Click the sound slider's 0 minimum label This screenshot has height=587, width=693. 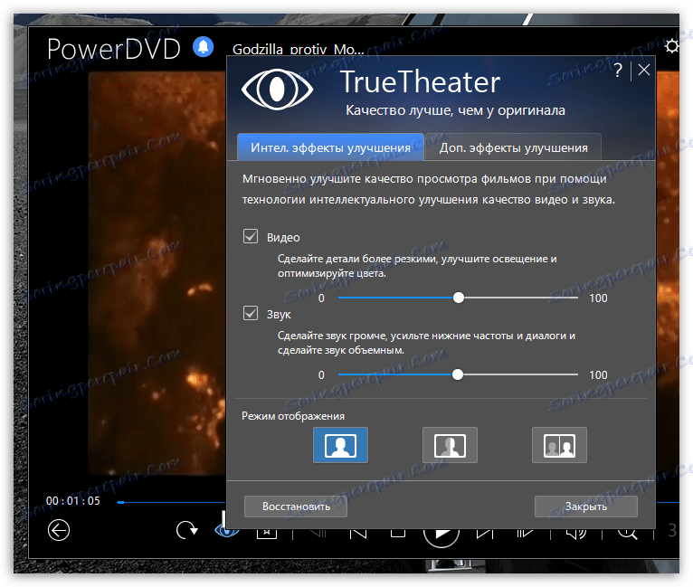pos(321,375)
